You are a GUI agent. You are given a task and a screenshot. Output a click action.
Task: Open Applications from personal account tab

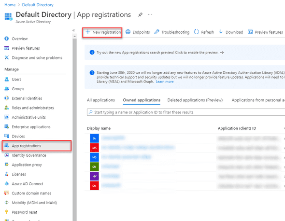pos(258,100)
